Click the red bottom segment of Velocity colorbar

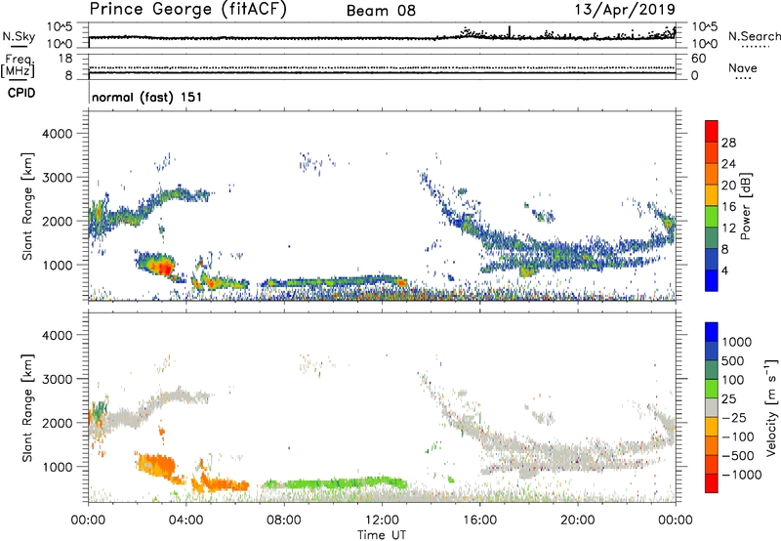coord(712,483)
